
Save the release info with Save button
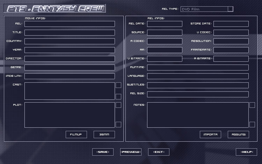(x=103, y=152)
